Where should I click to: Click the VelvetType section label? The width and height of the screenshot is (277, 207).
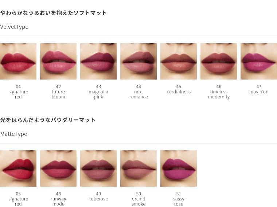(x=14, y=27)
